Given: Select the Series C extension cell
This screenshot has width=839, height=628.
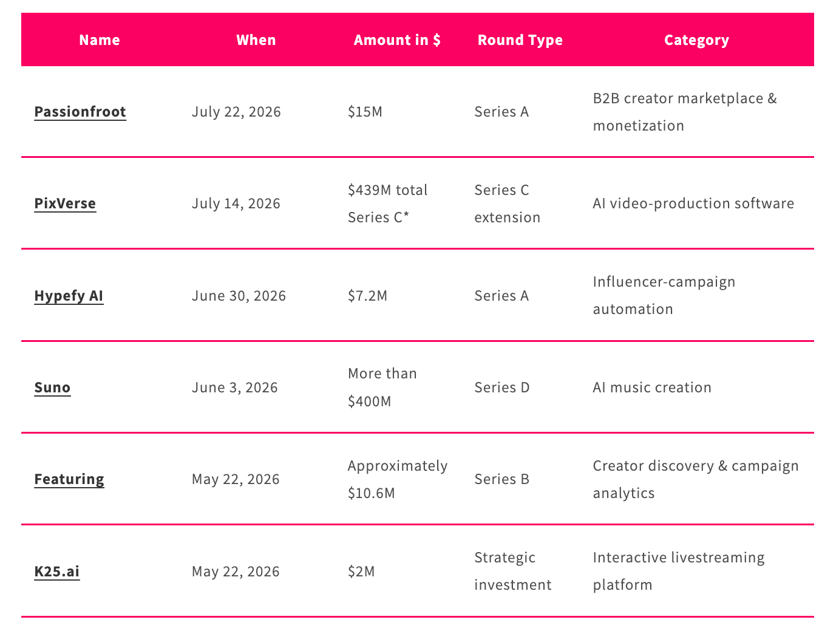Looking at the screenshot, I should [x=508, y=203].
